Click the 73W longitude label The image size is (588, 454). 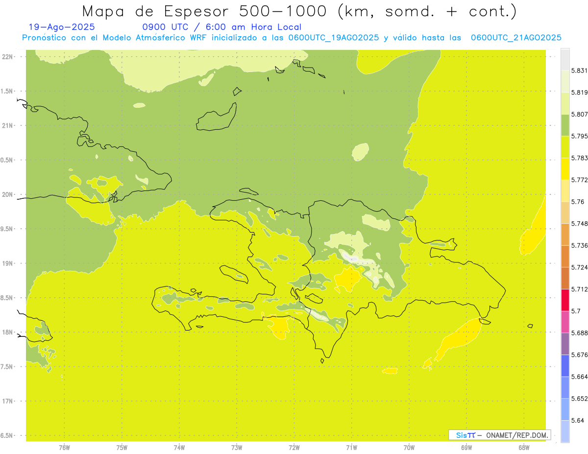pos(237,447)
